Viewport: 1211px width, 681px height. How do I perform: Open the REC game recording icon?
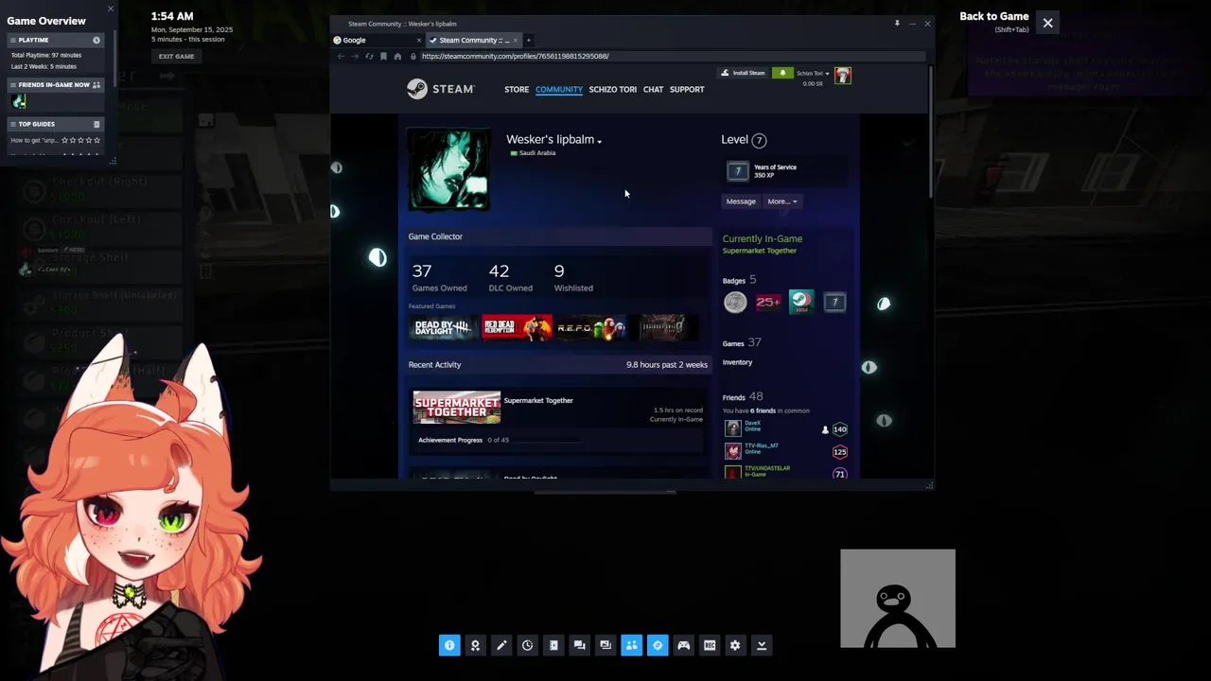[710, 645]
